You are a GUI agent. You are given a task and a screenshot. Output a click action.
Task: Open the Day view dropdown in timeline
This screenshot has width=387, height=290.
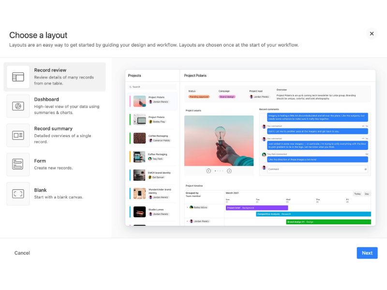[x=367, y=193]
